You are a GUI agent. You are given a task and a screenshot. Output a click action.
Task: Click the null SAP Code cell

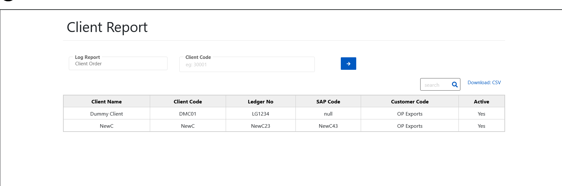[x=328, y=114]
